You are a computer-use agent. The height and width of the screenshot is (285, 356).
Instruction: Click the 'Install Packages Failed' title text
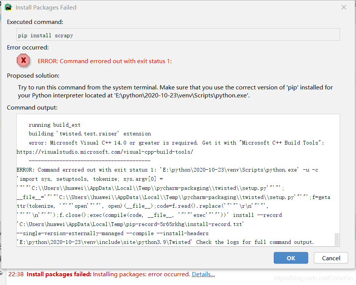point(46,8)
